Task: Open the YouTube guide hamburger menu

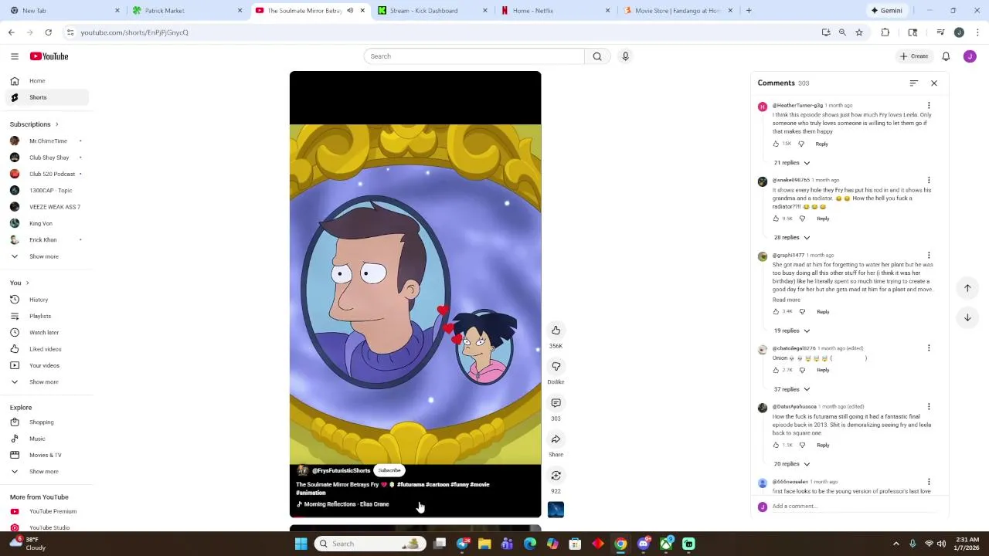Action: point(15,56)
